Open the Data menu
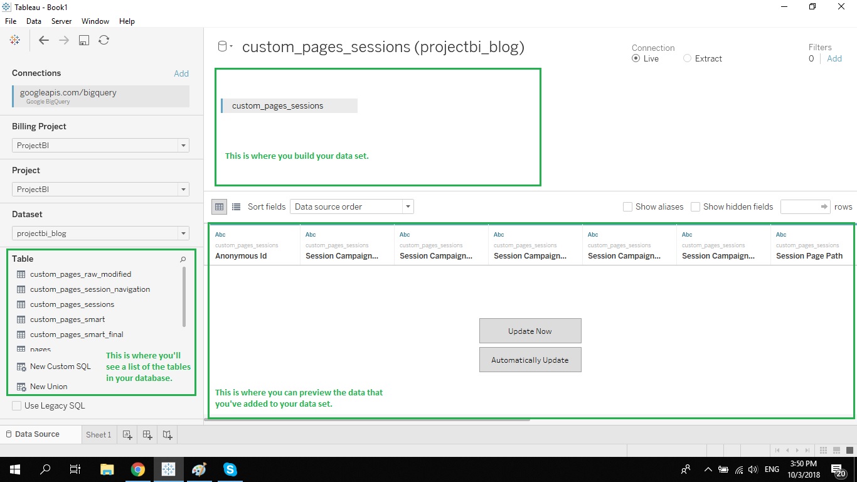Screen dimensions: 857x482 click(34, 21)
